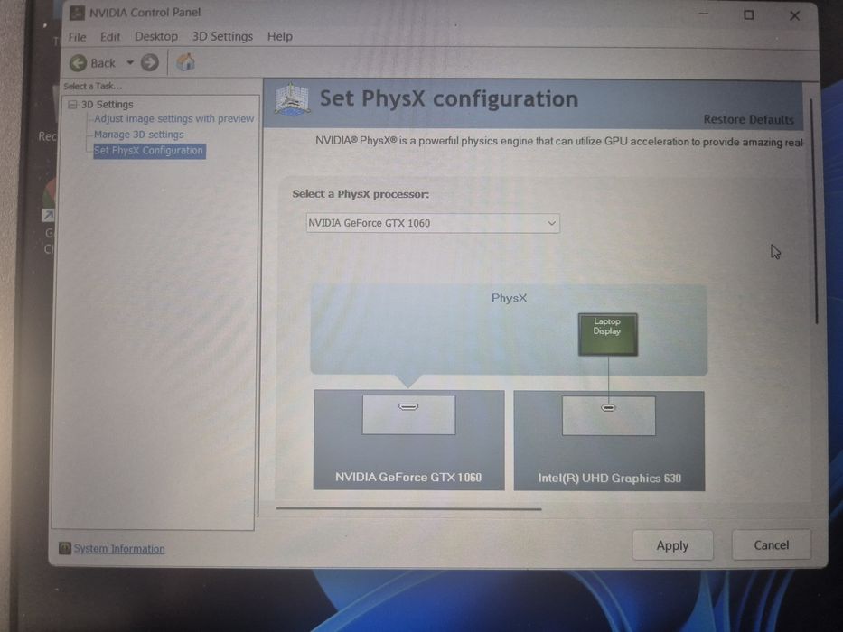Open the File menu
This screenshot has height=632, width=843.
[77, 36]
